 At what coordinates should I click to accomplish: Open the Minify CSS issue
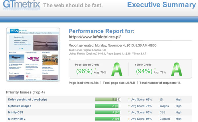16,112
